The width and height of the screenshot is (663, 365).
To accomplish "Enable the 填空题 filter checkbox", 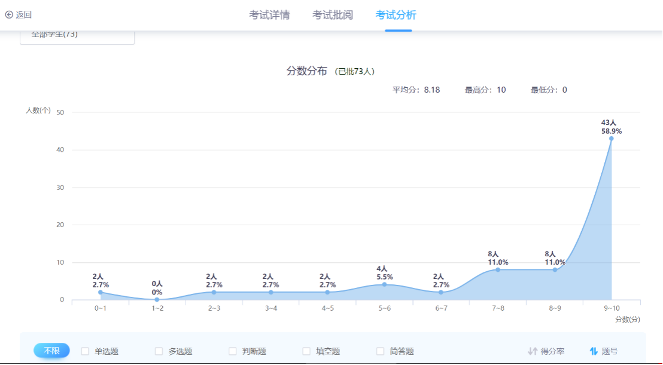I will click(x=306, y=351).
